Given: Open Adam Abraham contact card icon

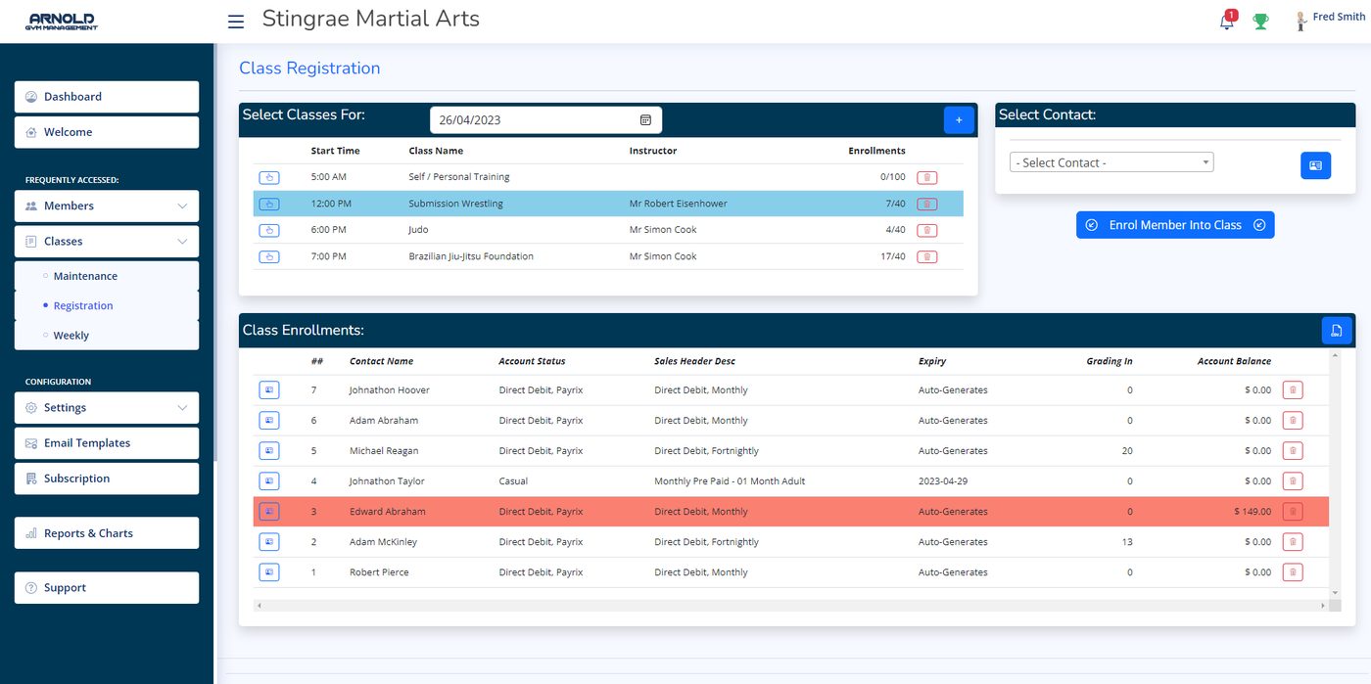Looking at the screenshot, I should pos(269,420).
